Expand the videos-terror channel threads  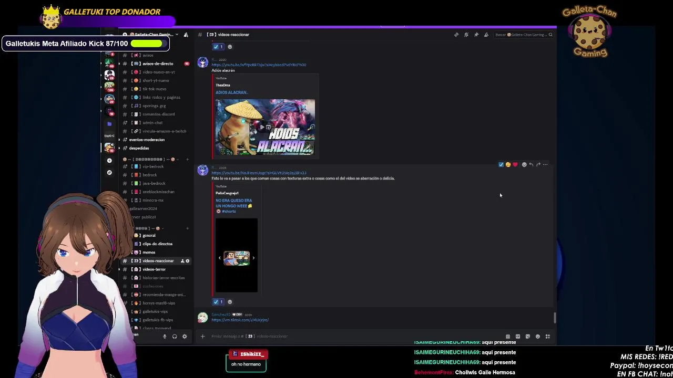point(119,269)
